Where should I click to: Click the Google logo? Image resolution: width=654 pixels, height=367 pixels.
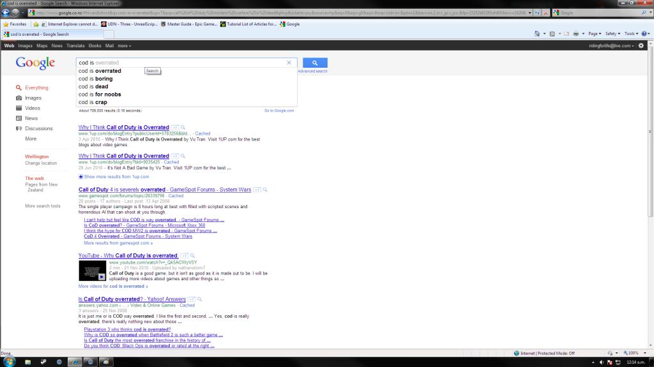36,63
